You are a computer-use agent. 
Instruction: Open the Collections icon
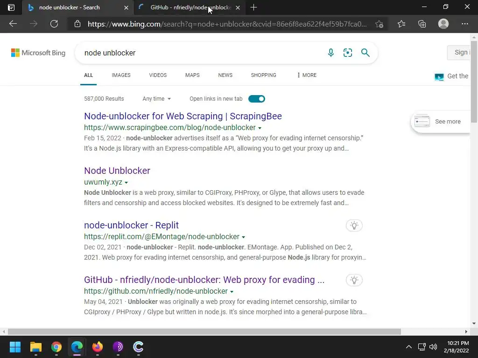click(422, 24)
